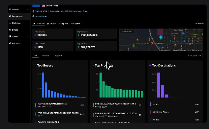Click the United States flag in header
This screenshot has height=129, width=209.
point(44,6)
